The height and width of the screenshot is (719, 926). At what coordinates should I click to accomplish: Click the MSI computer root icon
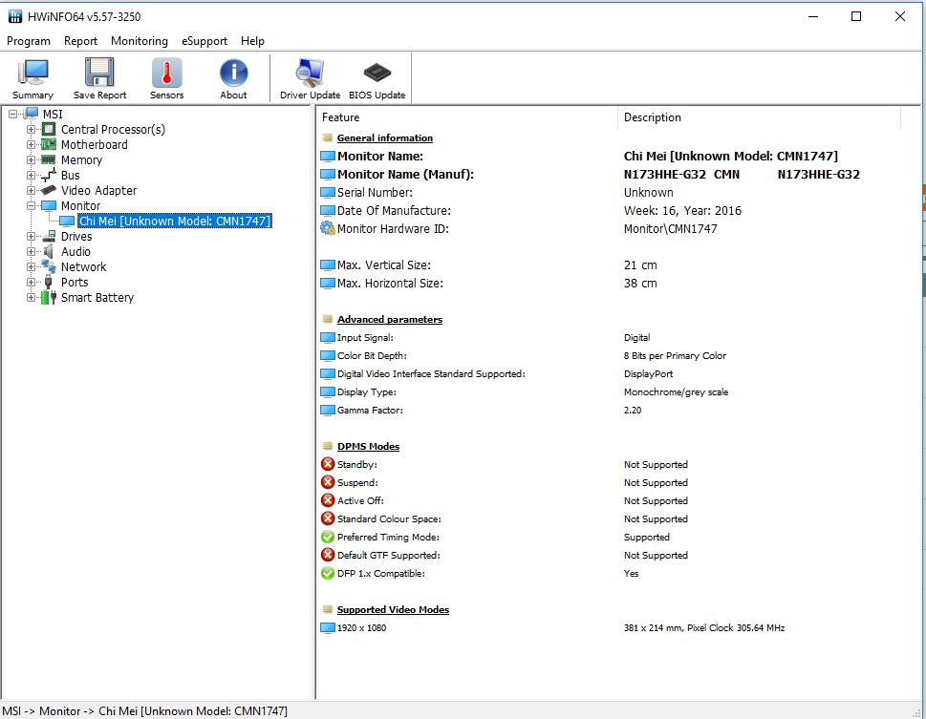(x=32, y=114)
